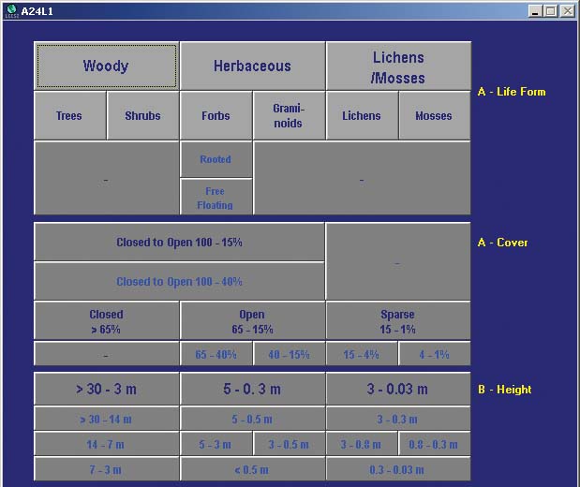Choose the 40 - 15% cover subrange
This screenshot has width=580, height=487.
click(289, 355)
